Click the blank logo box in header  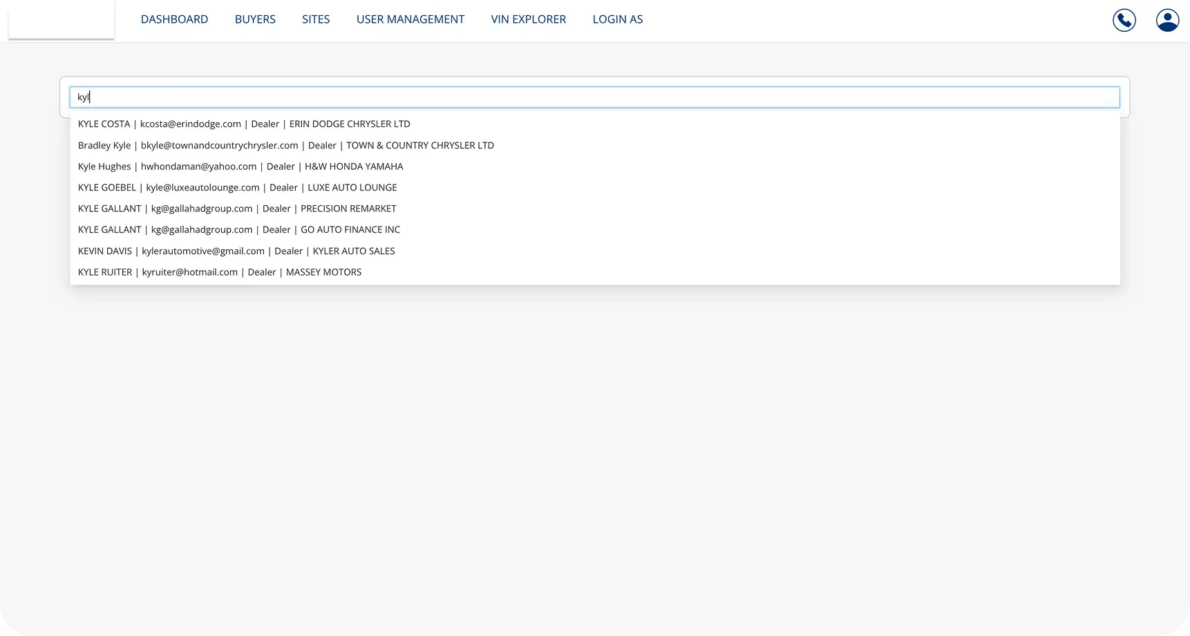click(62, 19)
